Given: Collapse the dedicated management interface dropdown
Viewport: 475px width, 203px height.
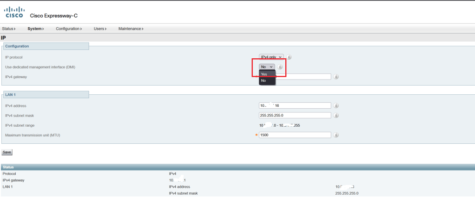Looking at the screenshot, I should [x=267, y=67].
